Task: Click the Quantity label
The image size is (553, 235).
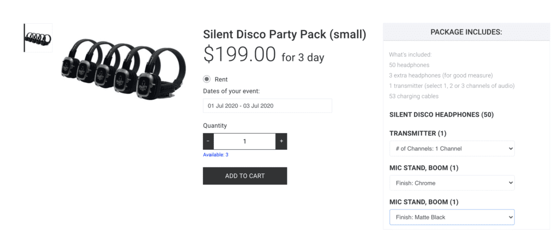Action: pos(215,126)
